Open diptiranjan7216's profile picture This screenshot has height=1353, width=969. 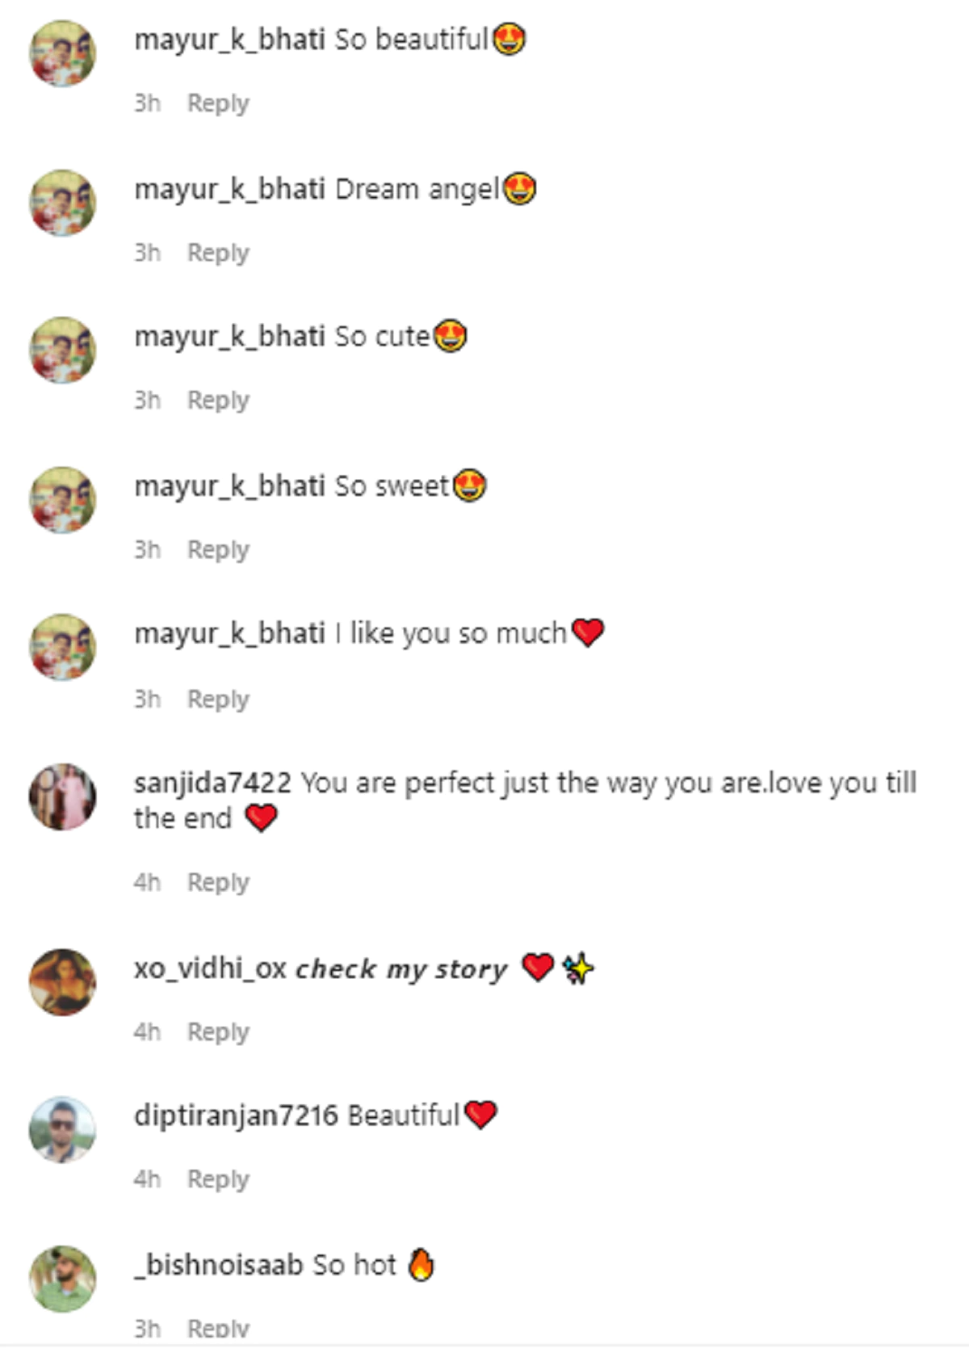coord(62,1129)
